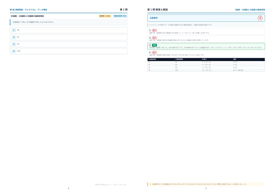This screenshot has height=194, width=275.
Task: Click the green 正解 badge in explanation ③
Action: click(x=154, y=45)
